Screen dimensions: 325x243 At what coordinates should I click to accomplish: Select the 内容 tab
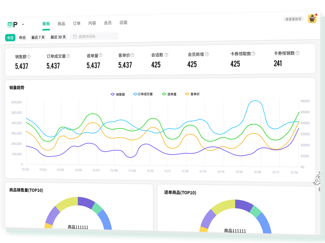tap(92, 23)
